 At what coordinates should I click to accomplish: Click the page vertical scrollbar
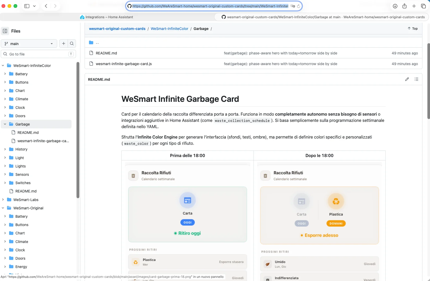click(428, 81)
